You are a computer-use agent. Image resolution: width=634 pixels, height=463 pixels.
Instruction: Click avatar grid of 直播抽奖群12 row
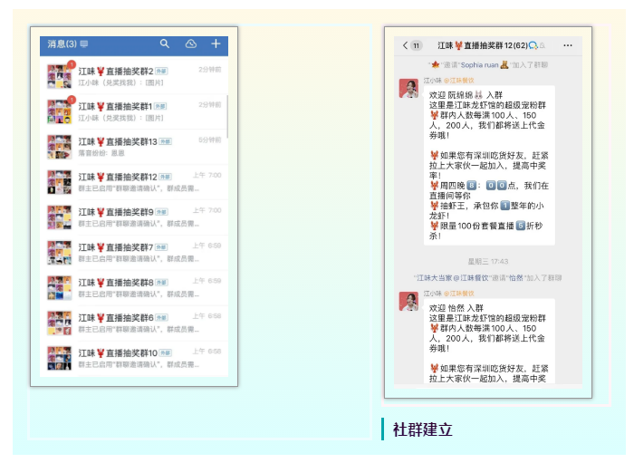60,182
